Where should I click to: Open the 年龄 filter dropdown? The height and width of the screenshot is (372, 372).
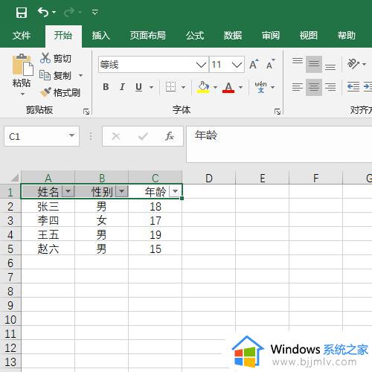[175, 191]
